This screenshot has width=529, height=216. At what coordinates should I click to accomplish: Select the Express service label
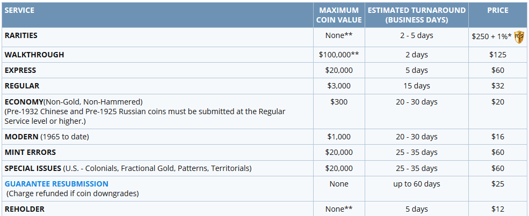tap(20, 70)
